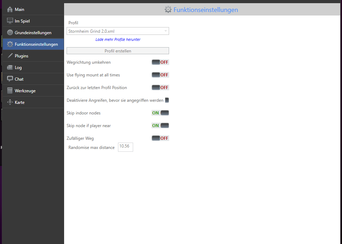Screen dimensions: 342x244
Task: Click the Randomise max distance field
Action: tap(125, 147)
